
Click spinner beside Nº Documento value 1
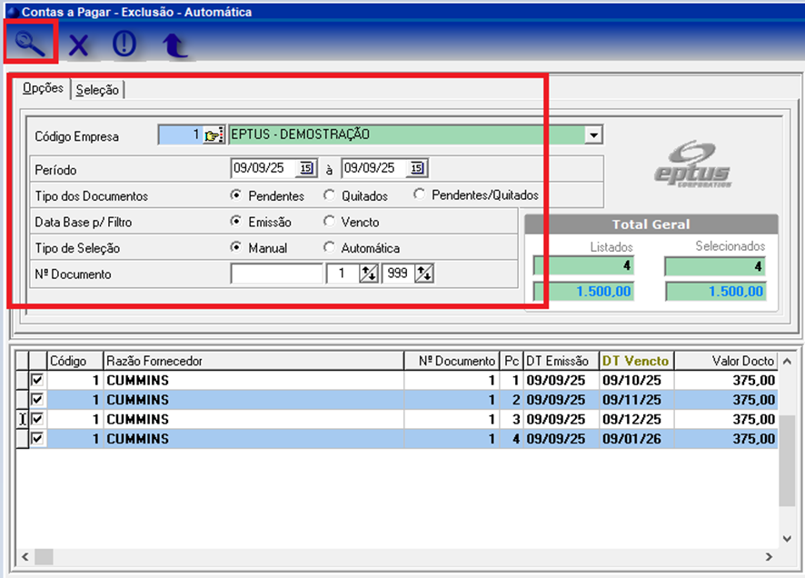coord(368,274)
